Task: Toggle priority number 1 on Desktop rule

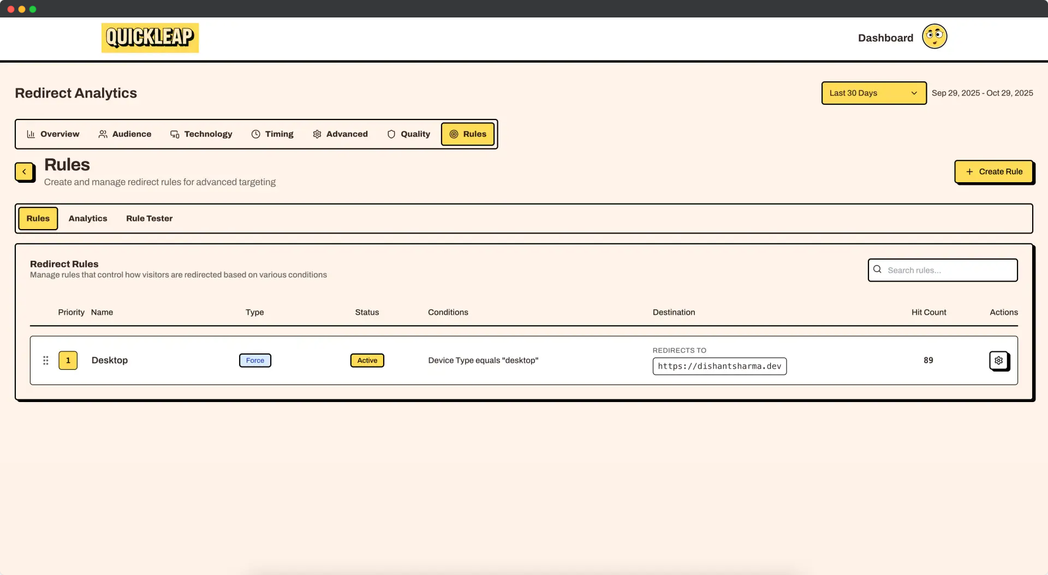Action: click(x=68, y=360)
